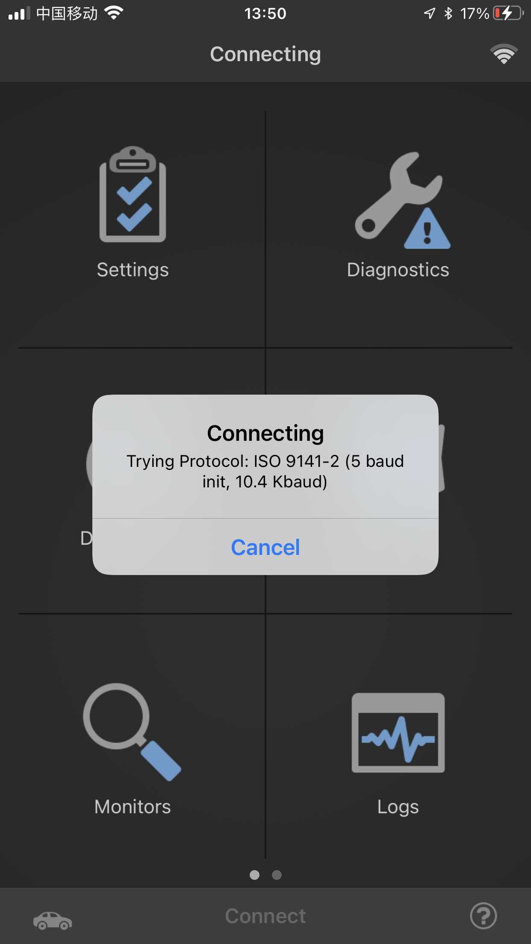This screenshot has width=531, height=944.
Task: Open the Settings clipboard icon
Action: point(133,195)
